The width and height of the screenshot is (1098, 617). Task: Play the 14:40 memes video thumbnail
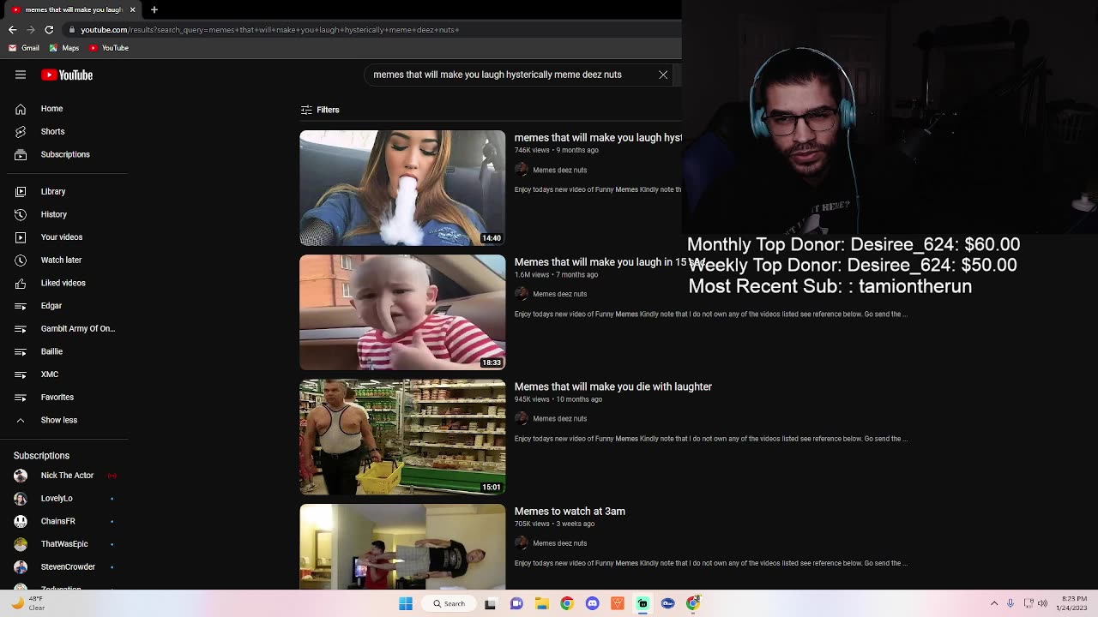click(x=402, y=188)
